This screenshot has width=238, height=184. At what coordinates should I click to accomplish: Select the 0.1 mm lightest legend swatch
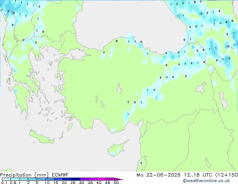(x=6, y=179)
